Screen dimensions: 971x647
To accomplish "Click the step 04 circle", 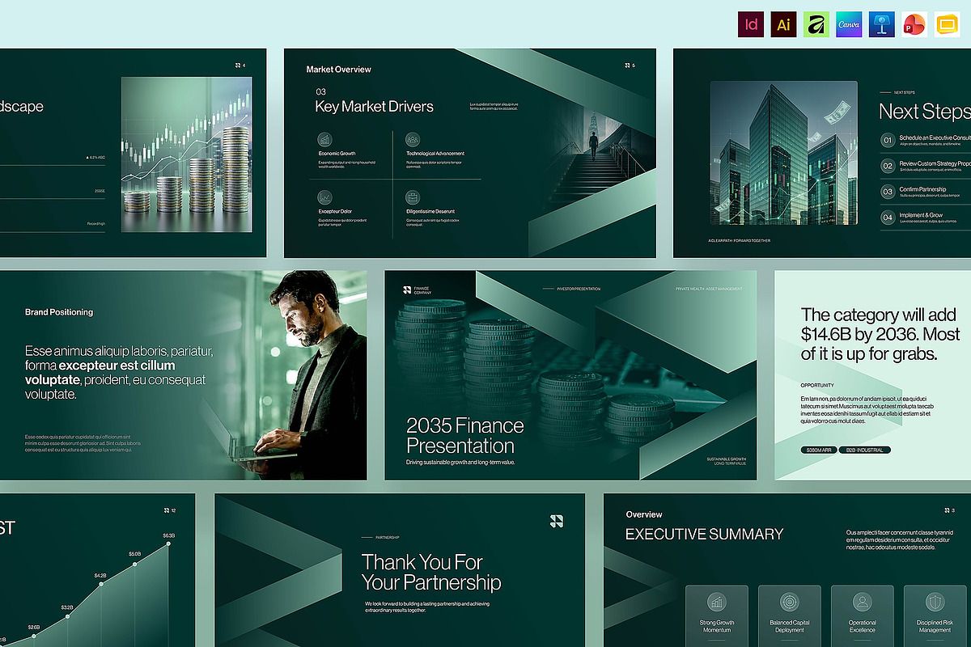I will (888, 218).
